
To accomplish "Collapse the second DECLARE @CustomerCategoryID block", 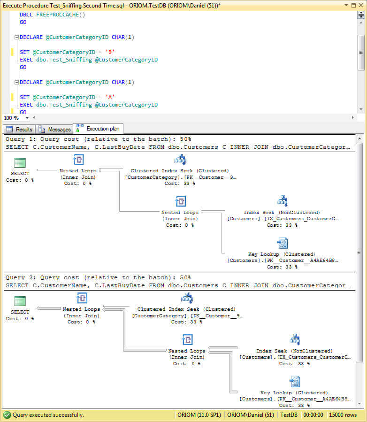I will pyautogui.click(x=16, y=82).
